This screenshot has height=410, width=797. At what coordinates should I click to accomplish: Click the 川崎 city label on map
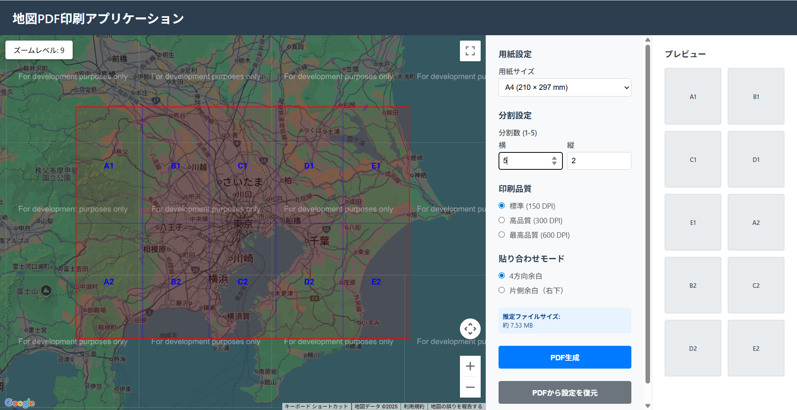[x=243, y=259]
